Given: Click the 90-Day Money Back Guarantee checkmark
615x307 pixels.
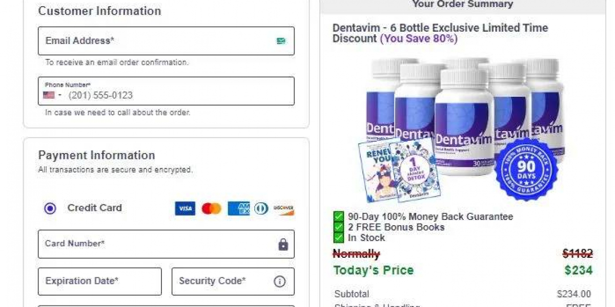Looking at the screenshot, I should 339,216.
